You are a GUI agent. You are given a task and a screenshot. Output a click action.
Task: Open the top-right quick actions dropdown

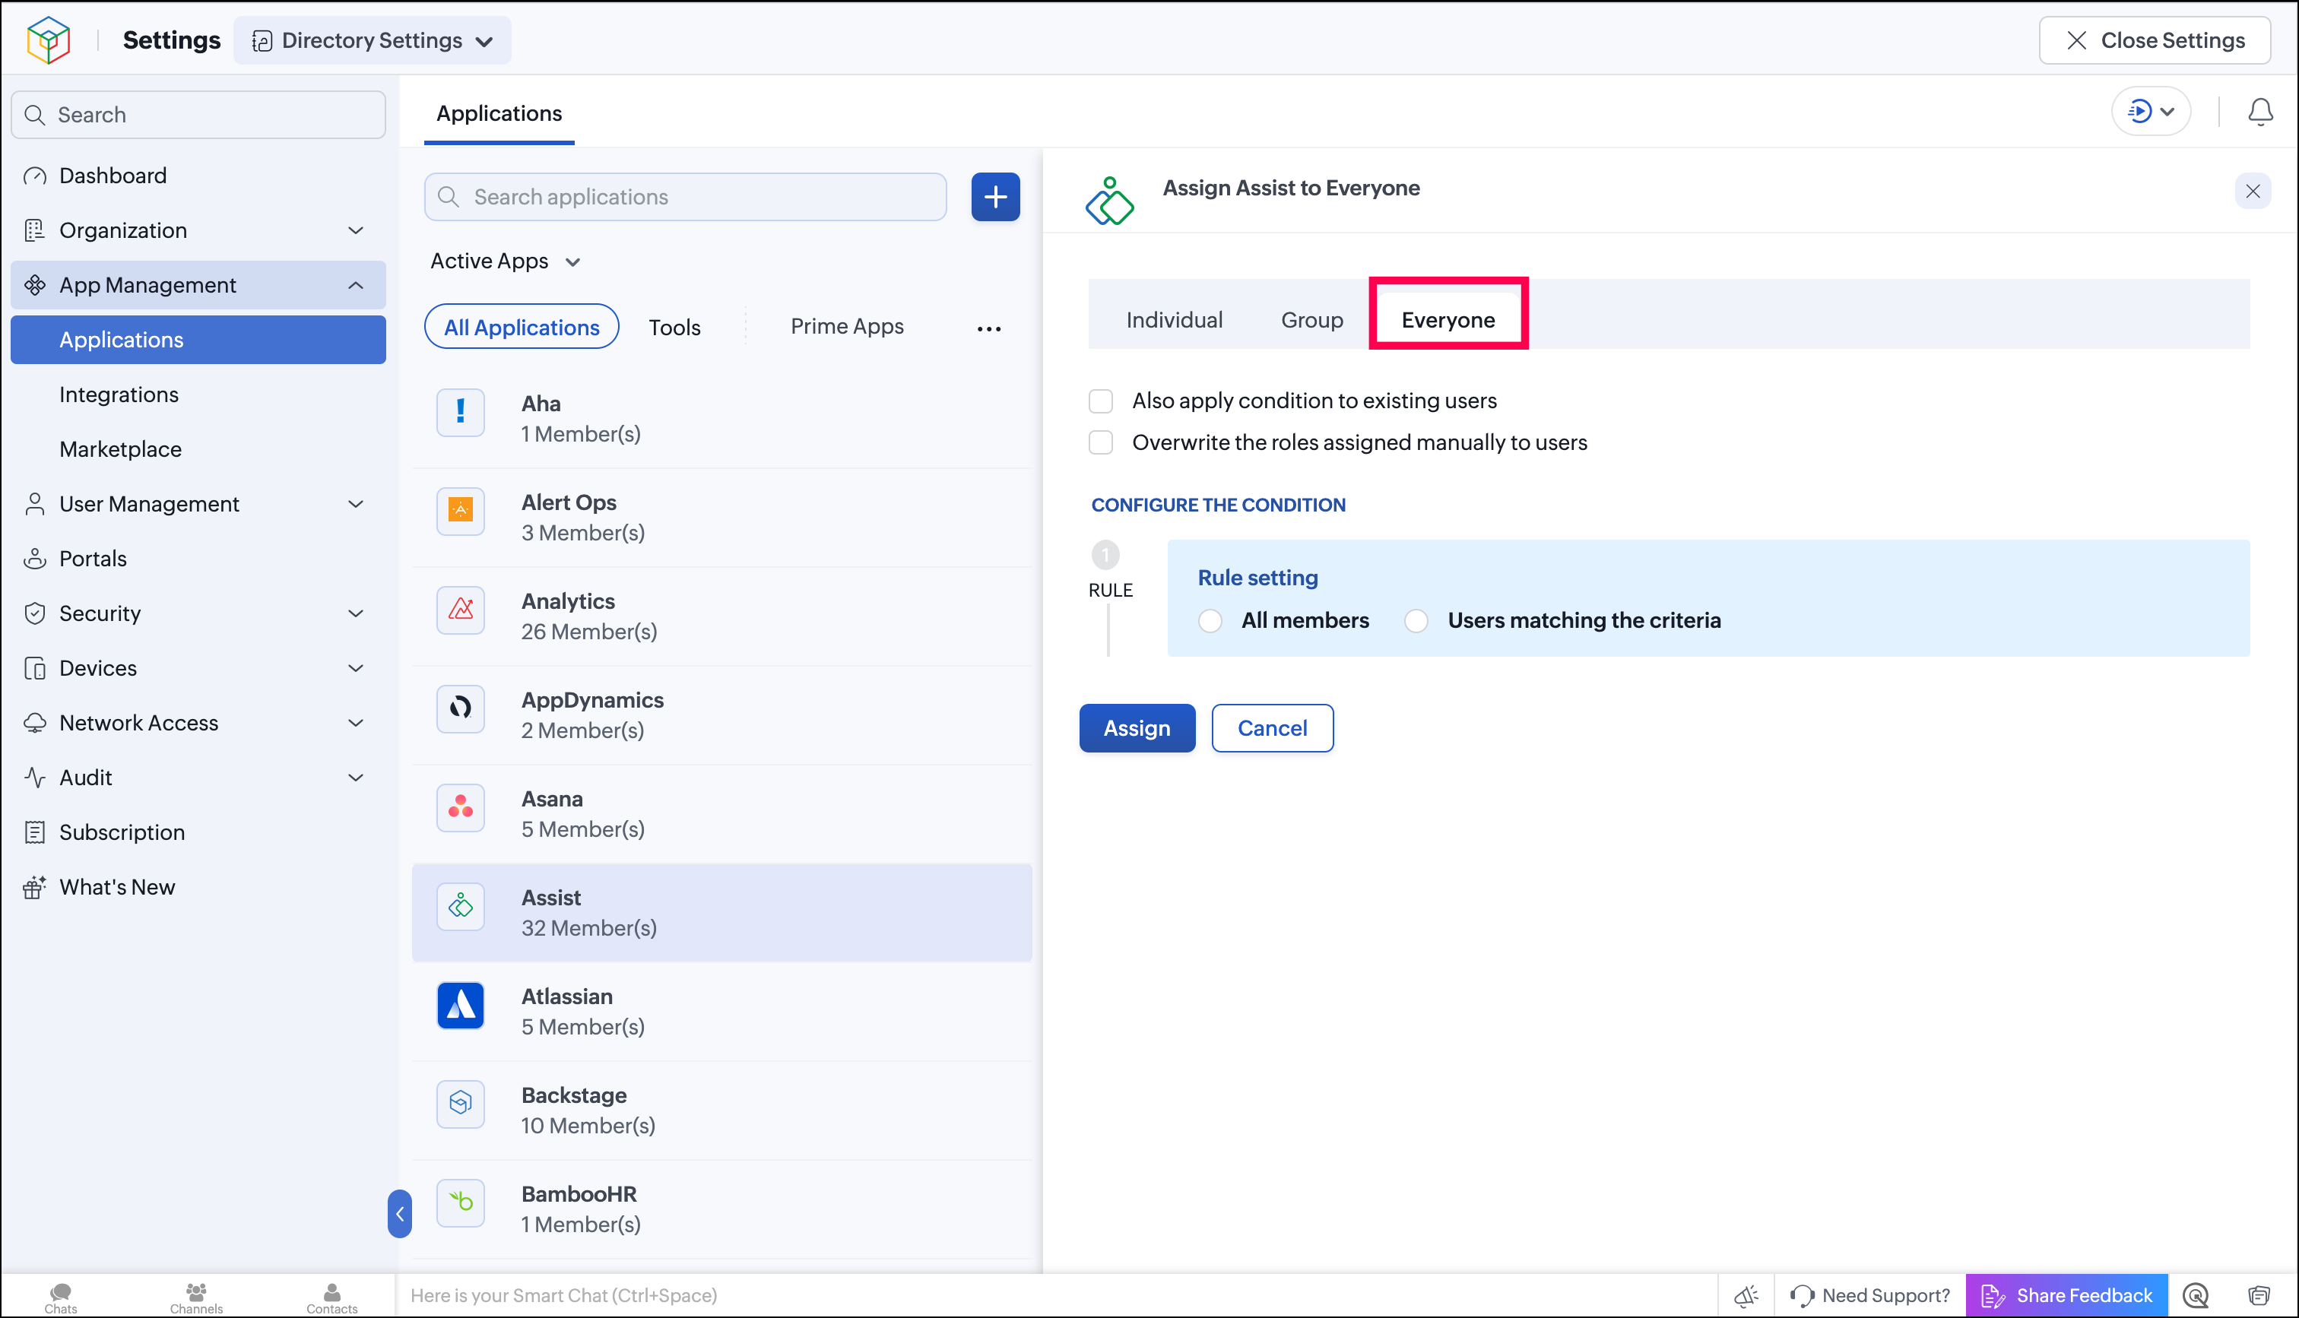[x=2151, y=111]
